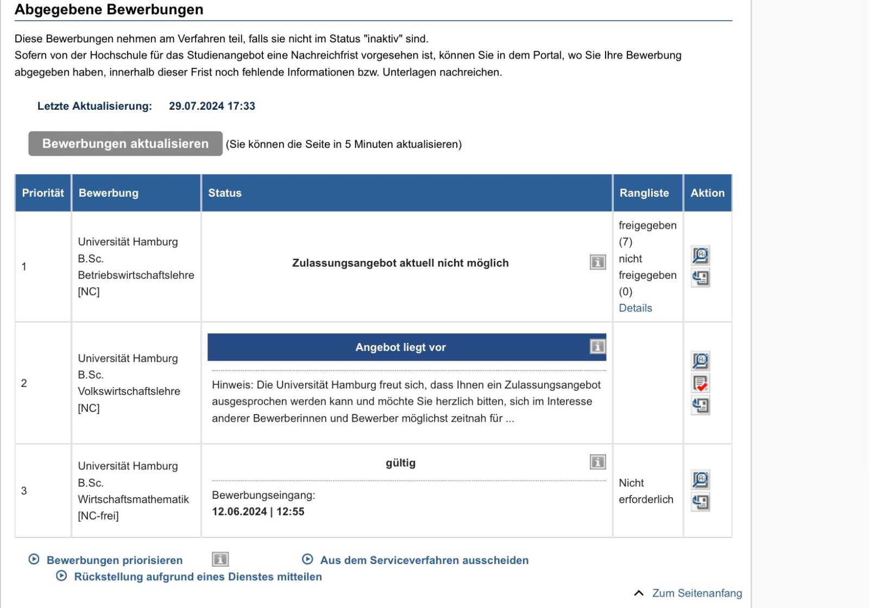Click the blue 'Angebot liegt vor' status bar
Image resolution: width=869 pixels, height=608 pixels.
click(x=400, y=347)
